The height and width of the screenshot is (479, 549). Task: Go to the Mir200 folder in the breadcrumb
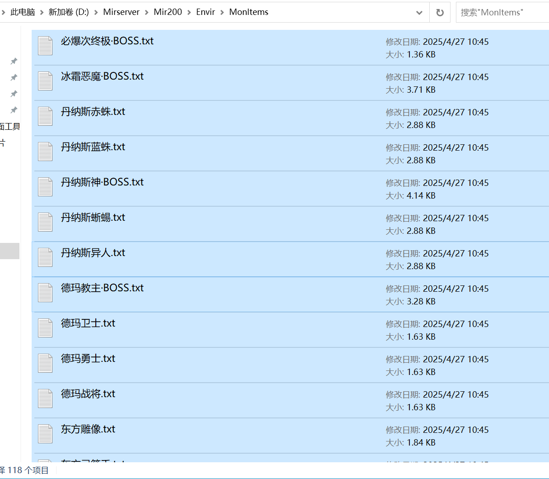[x=168, y=12]
